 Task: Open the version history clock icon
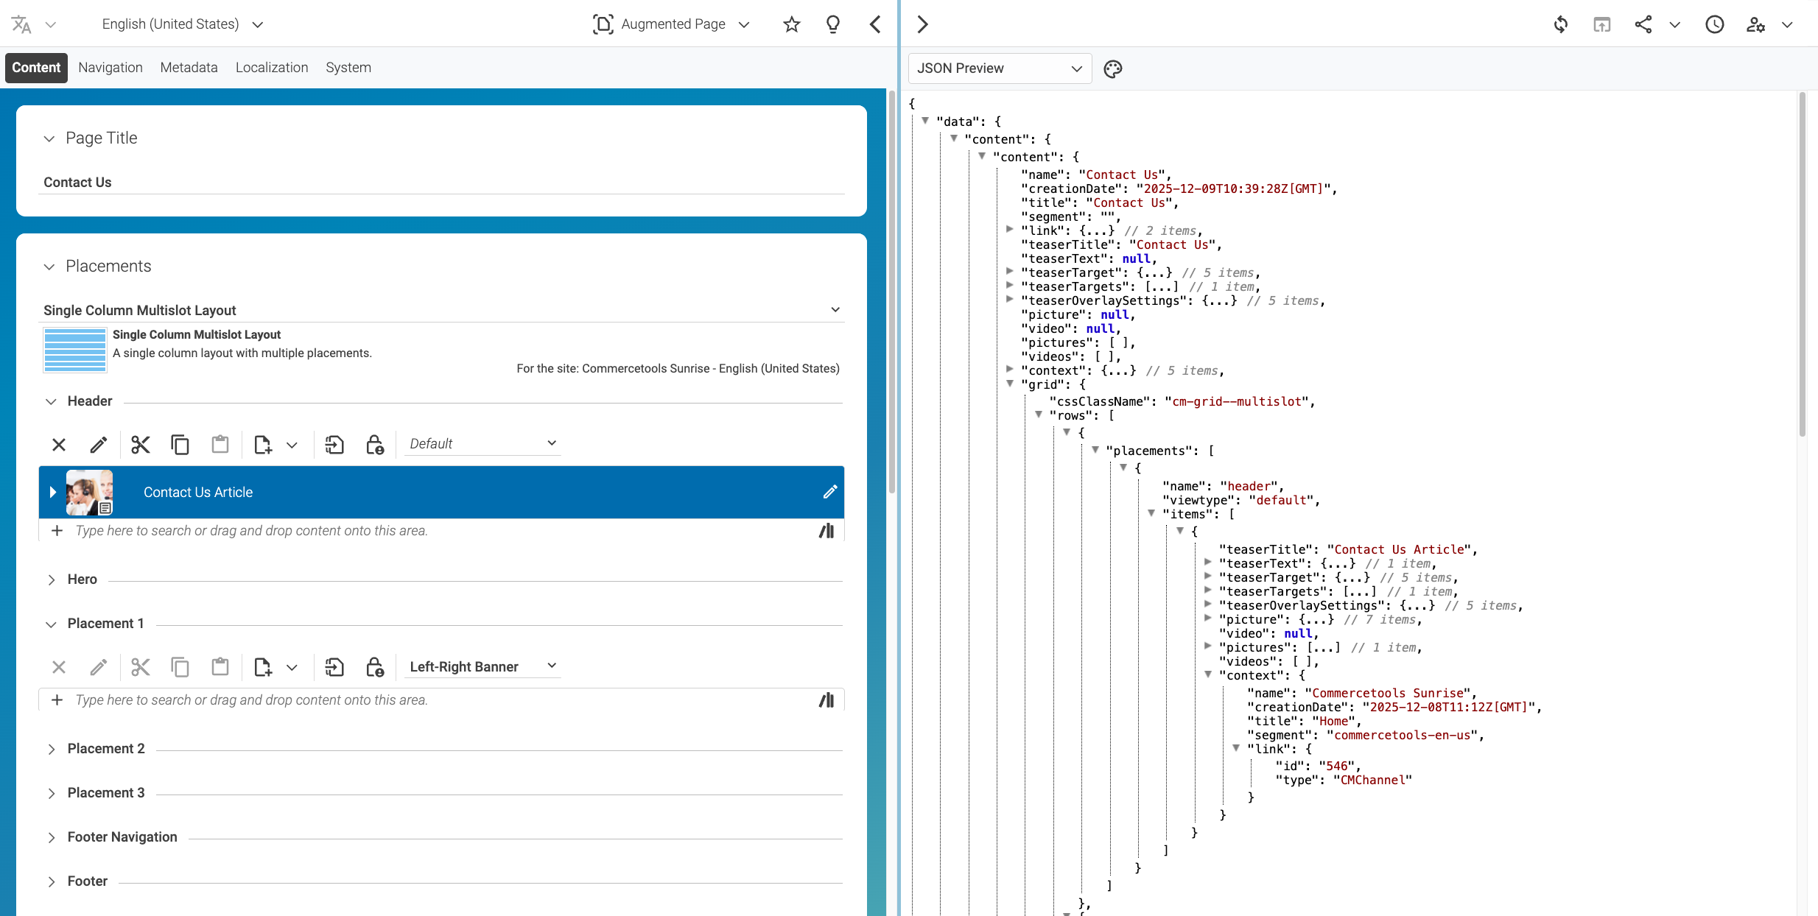(x=1714, y=24)
